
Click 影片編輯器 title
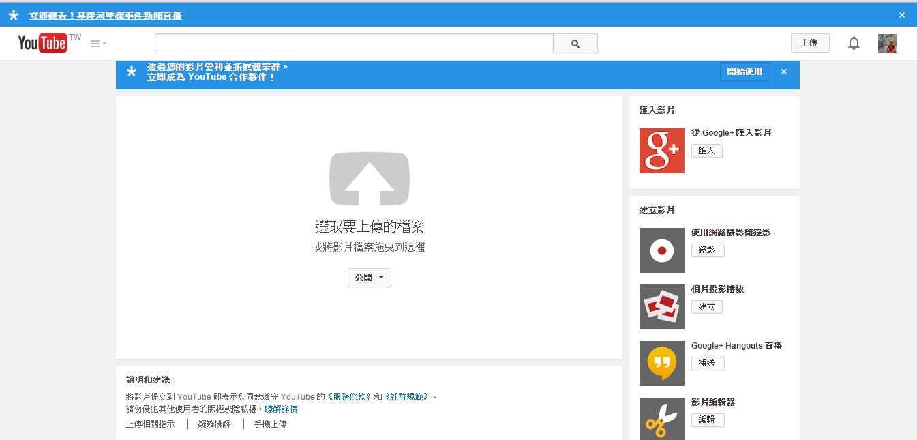713,402
